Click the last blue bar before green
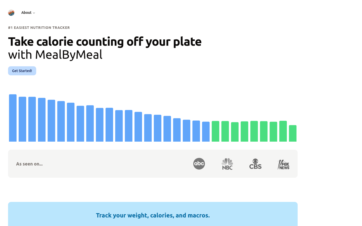This screenshot has width=362, height=226. pos(206,132)
